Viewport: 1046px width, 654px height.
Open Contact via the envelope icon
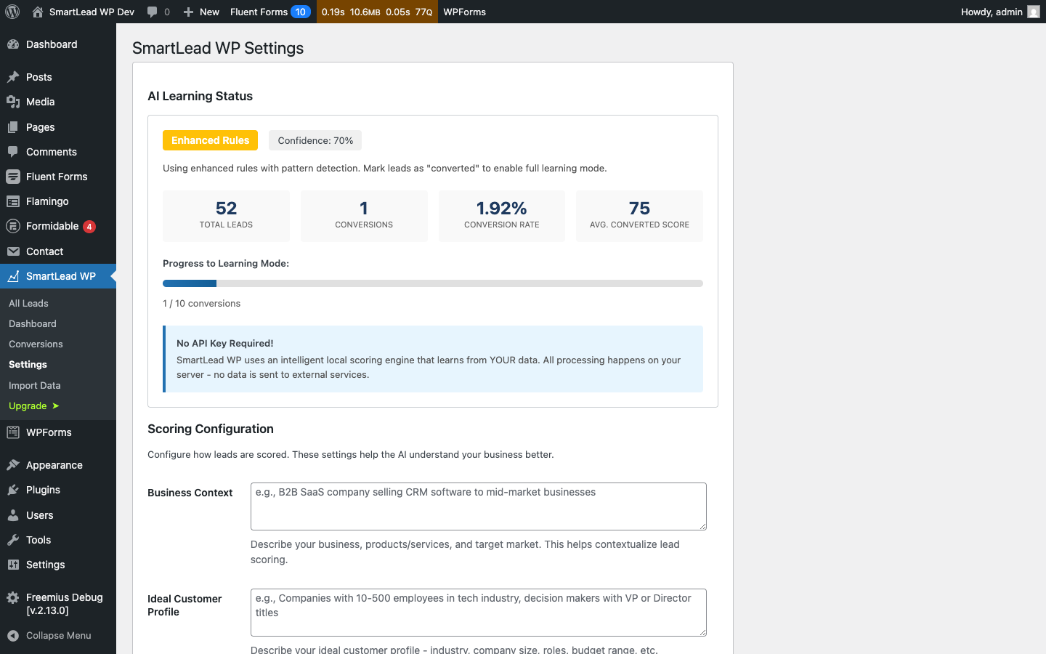15,251
